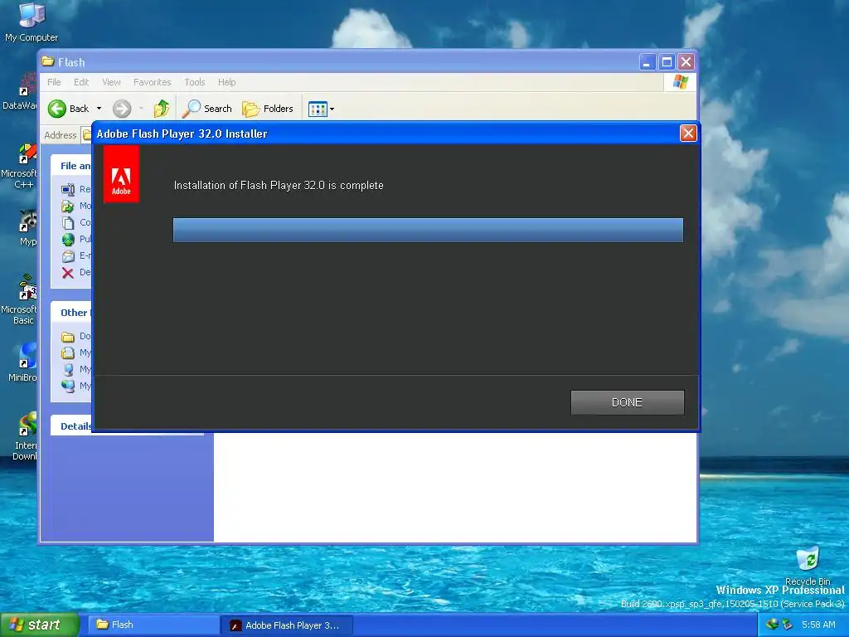Click My Network Places icon under Other Places

tap(68, 386)
